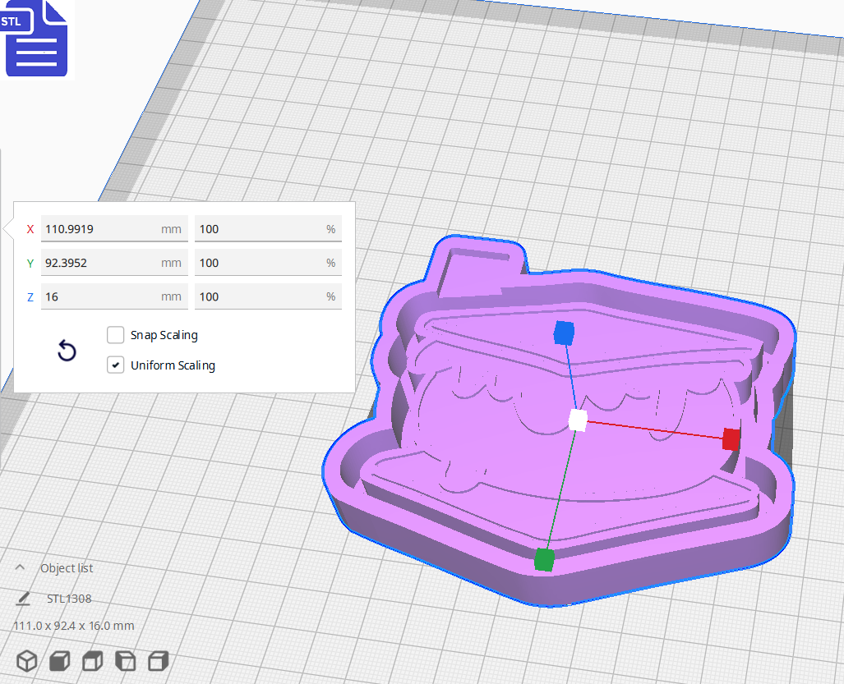This screenshot has height=684, width=844.
Task: Click the Y percentage scale field
Action: [267, 262]
